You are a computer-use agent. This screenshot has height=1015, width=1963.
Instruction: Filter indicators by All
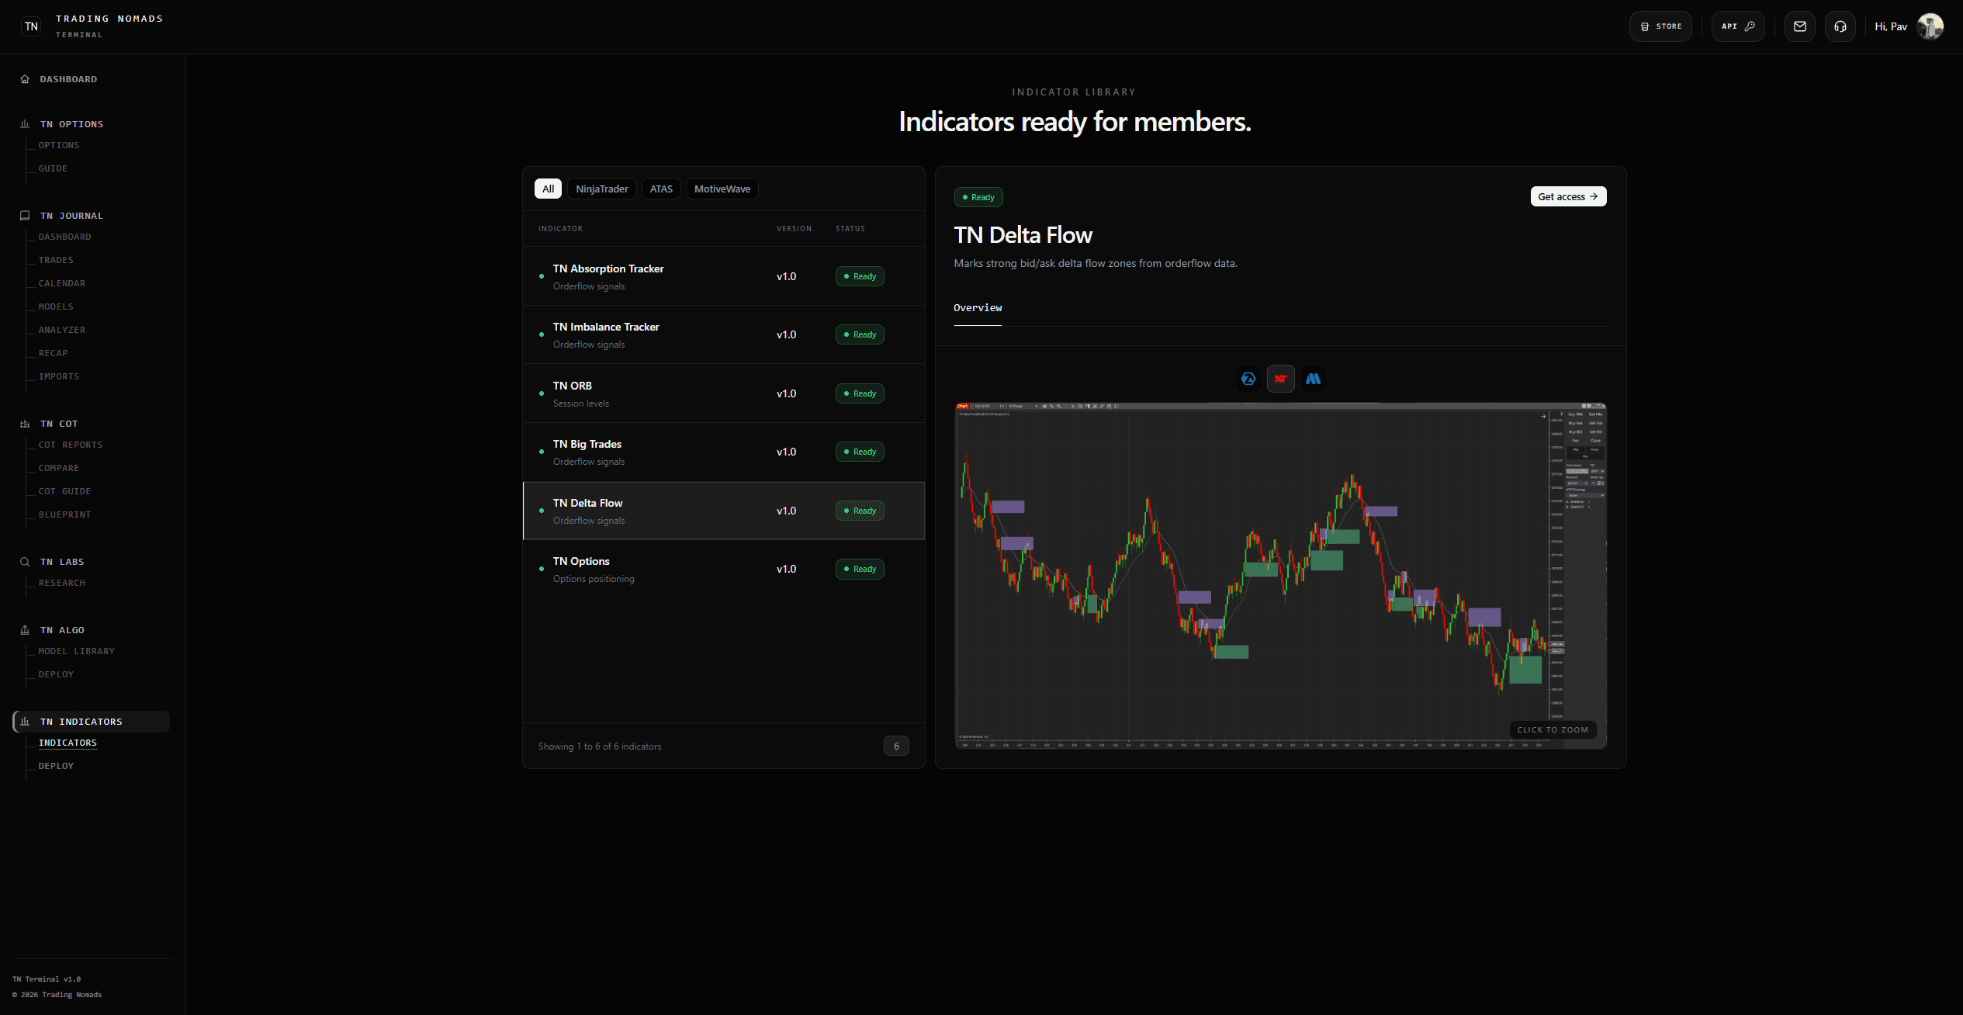548,189
